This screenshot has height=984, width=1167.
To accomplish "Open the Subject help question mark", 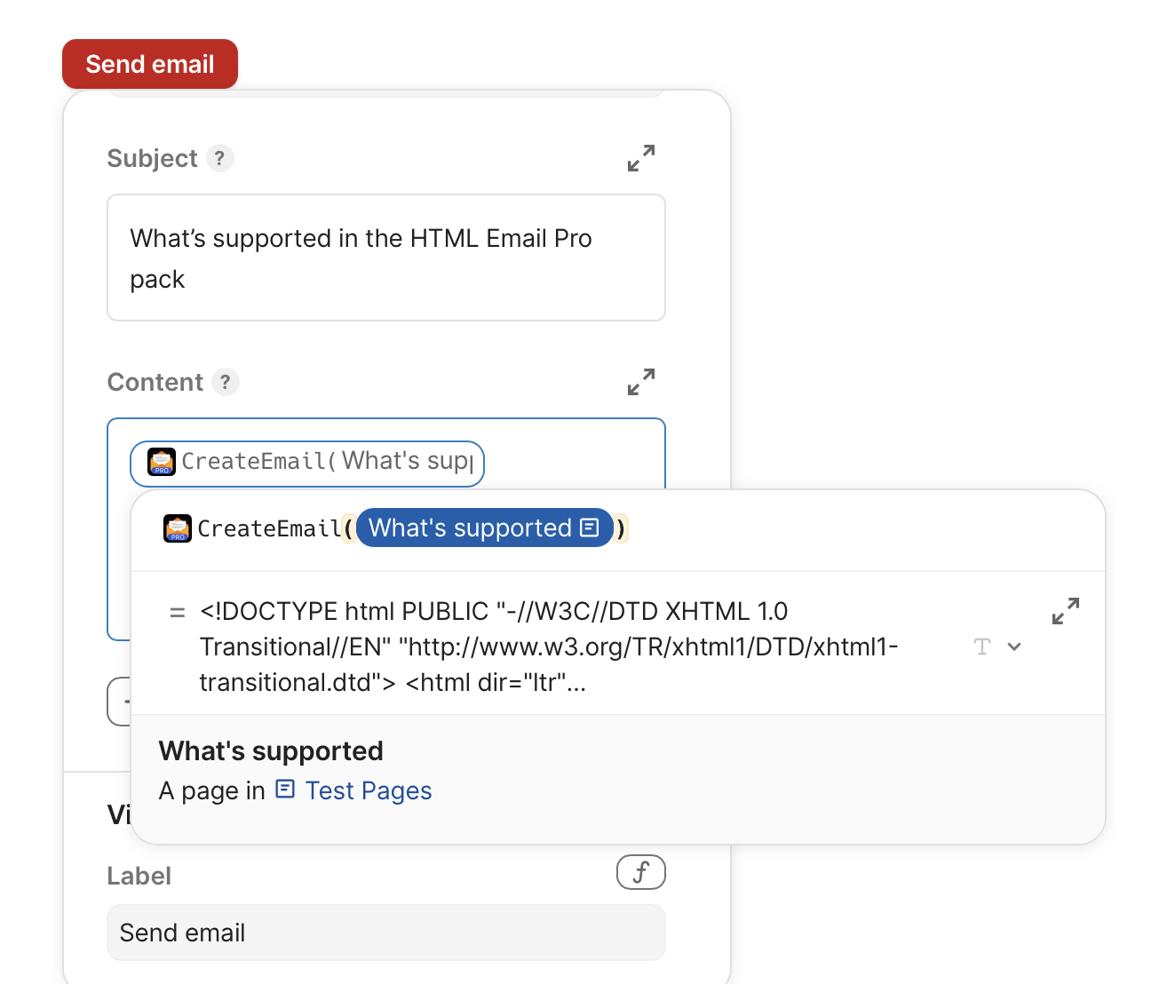I will 220,158.
